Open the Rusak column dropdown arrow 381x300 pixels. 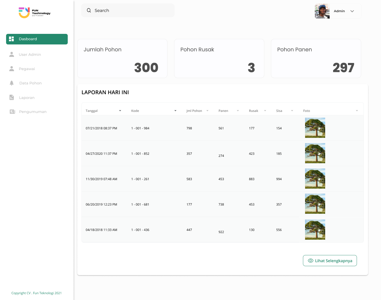[265, 111]
